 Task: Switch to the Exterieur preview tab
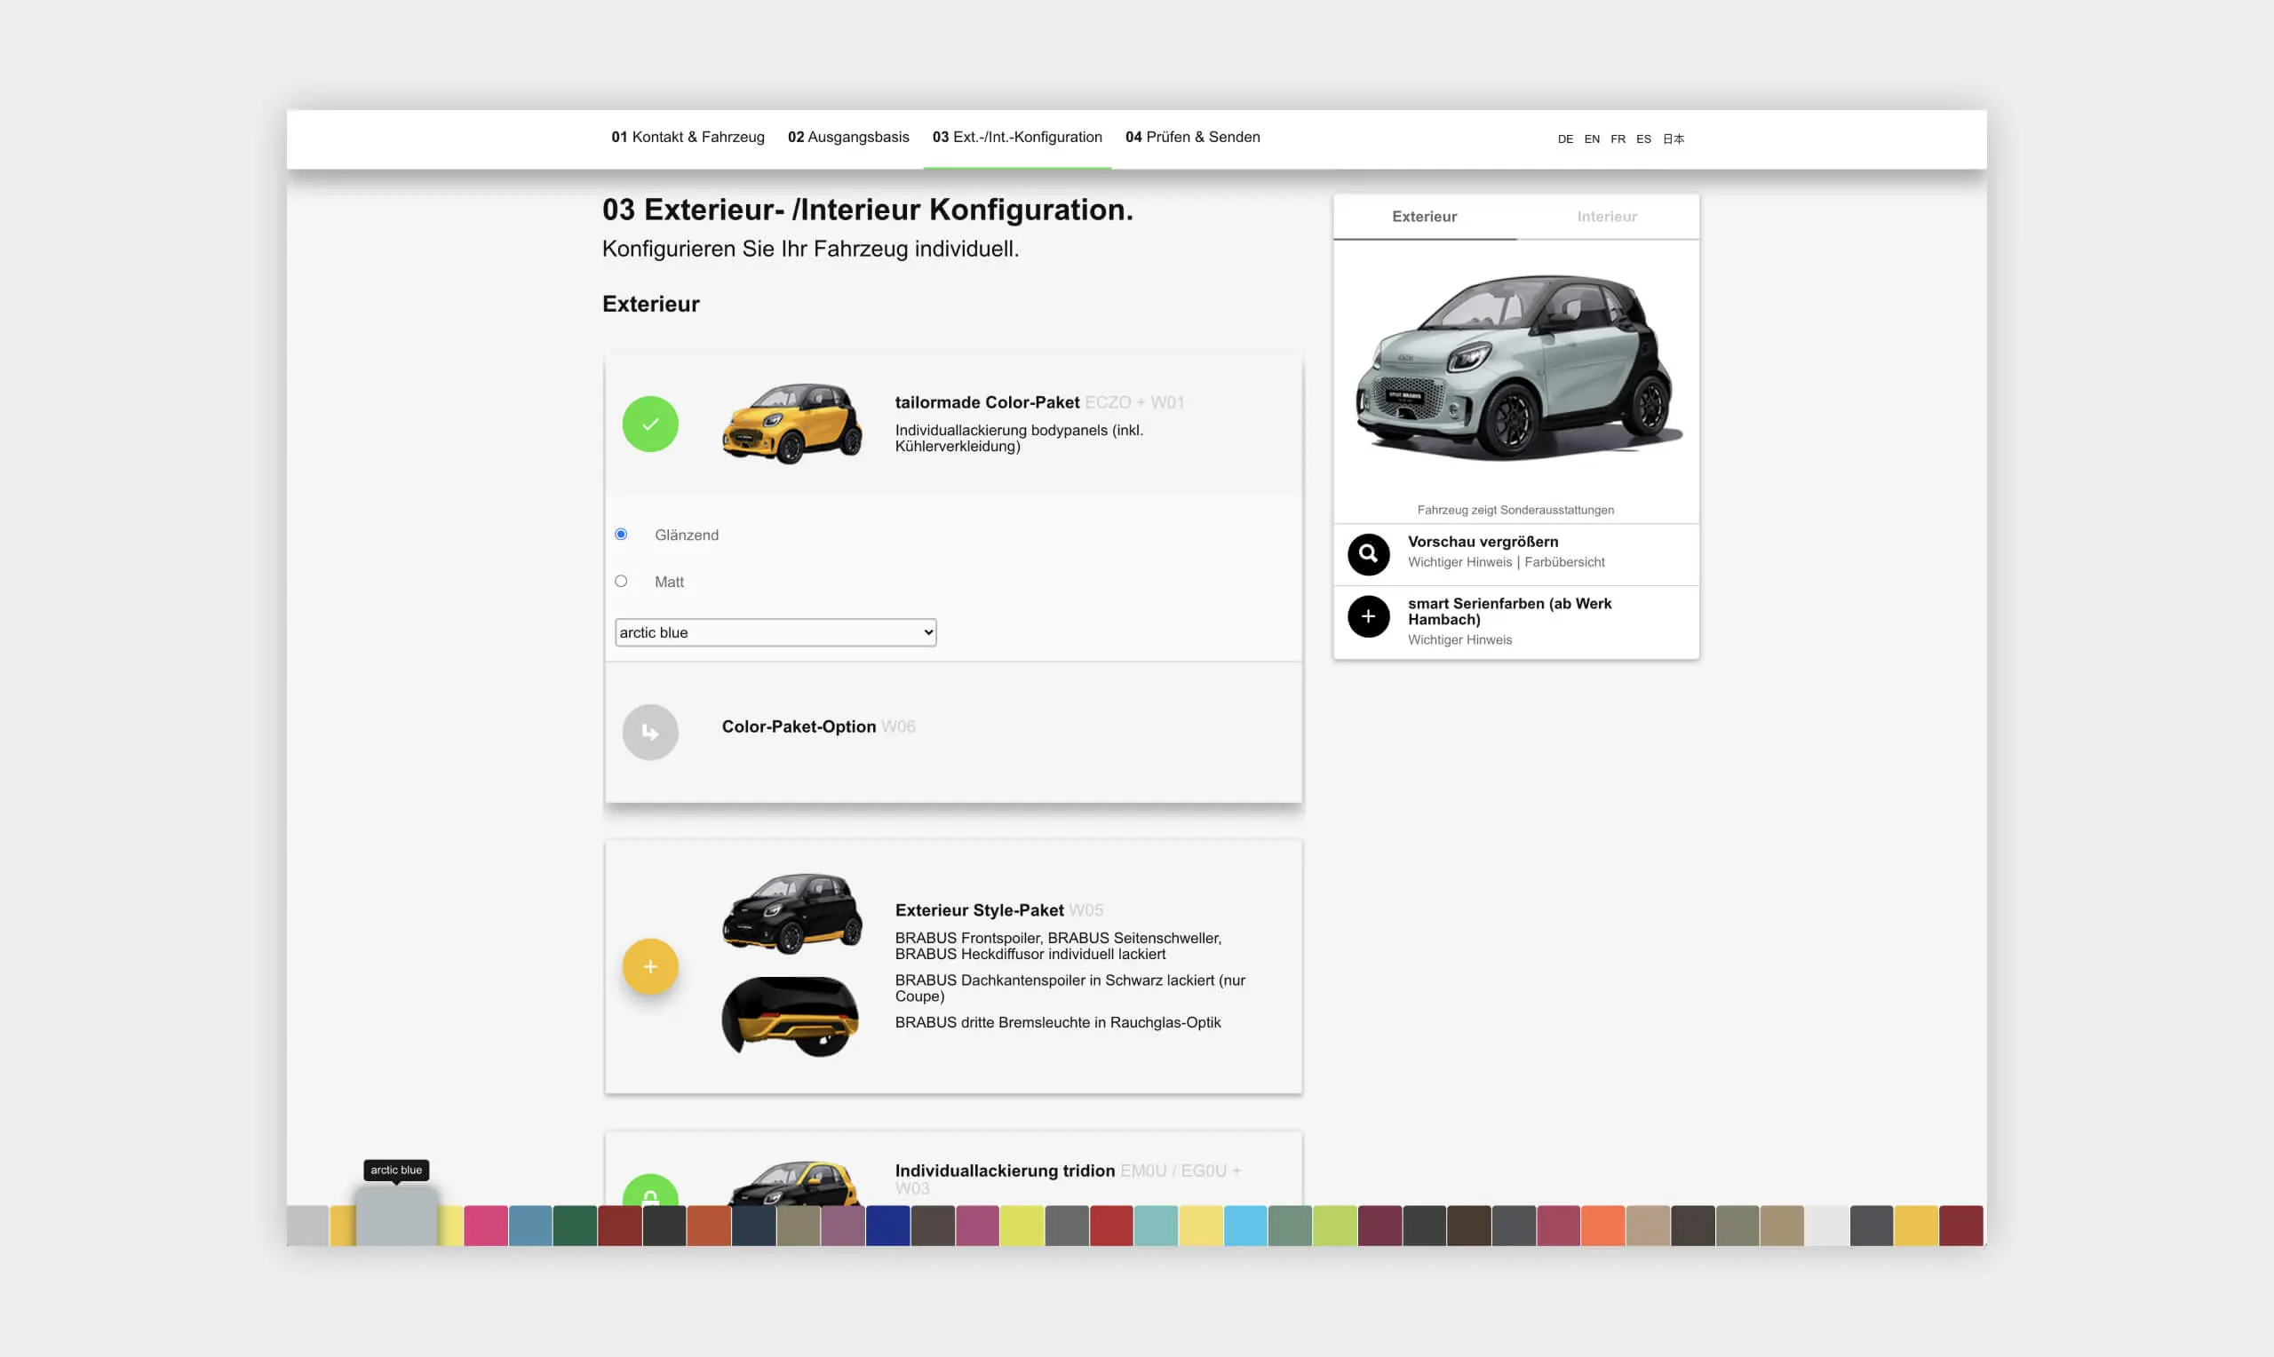coord(1425,217)
